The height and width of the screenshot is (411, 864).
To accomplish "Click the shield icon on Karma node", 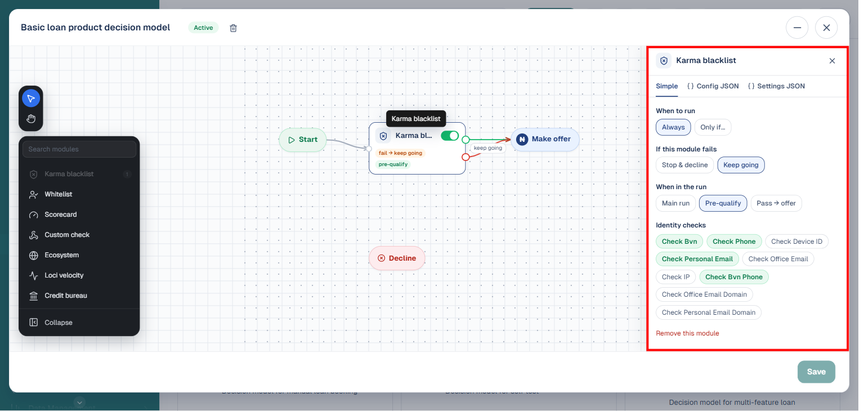I will coord(383,136).
